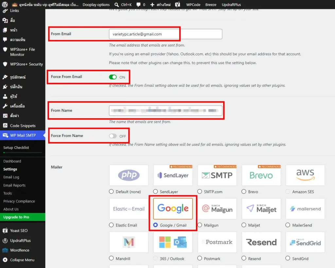Open the Yoast SEO sidebar icon
This screenshot has height=268, width=335.
5,231
